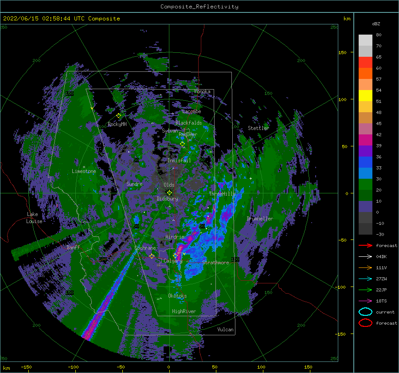Click the Ponoka label
Viewport: 399px width, 373px height.
pyautogui.click(x=202, y=91)
